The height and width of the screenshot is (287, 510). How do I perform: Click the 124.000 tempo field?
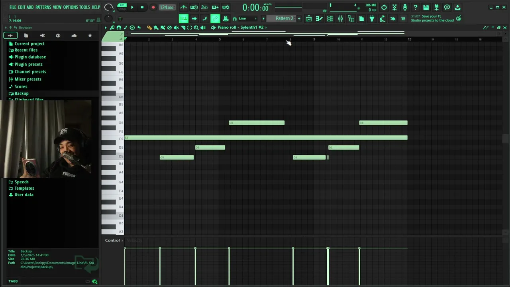pos(167,7)
